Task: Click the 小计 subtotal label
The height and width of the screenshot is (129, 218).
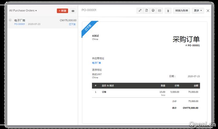Action: pos(174,101)
